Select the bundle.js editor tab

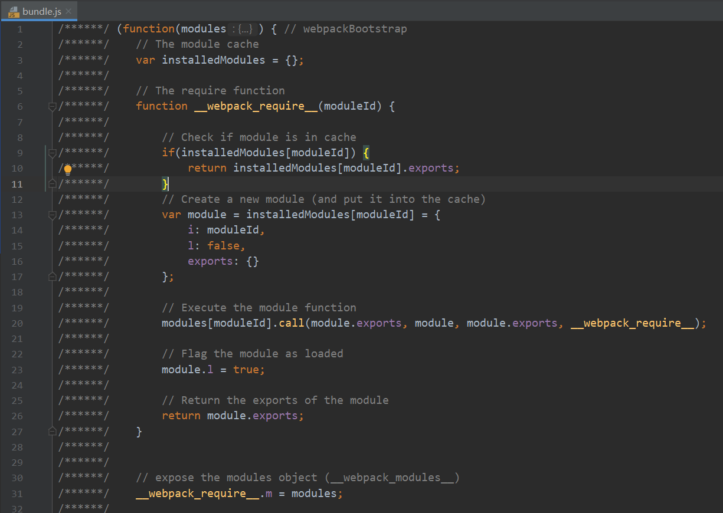tap(40, 11)
